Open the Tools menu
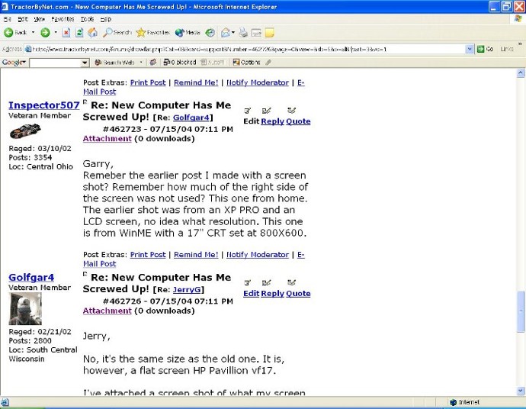The width and height of the screenshot is (526, 409). coord(87,18)
